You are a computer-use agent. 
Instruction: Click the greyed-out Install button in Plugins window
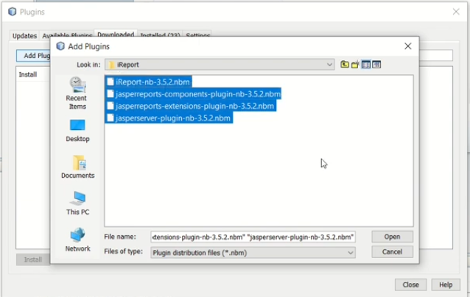pos(33,260)
